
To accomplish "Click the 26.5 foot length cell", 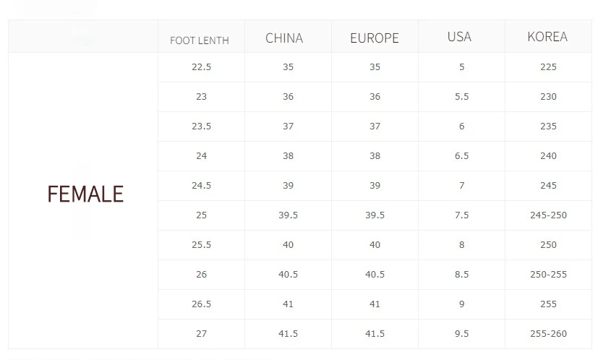I will click(201, 304).
